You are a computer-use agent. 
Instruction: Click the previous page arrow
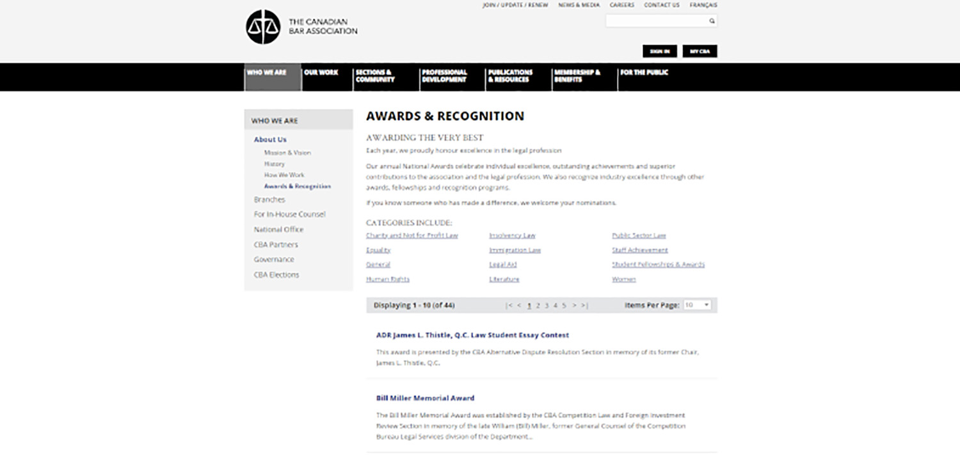(518, 306)
